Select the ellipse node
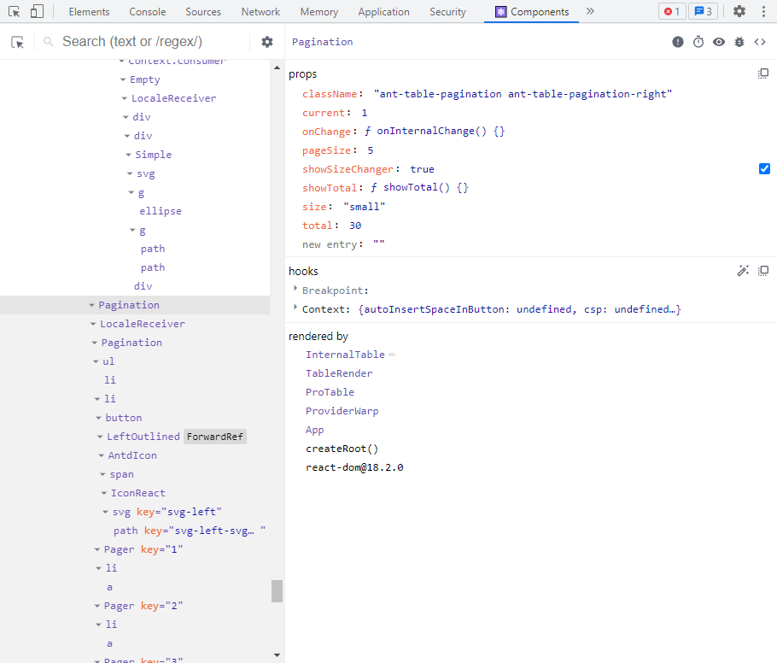The image size is (777, 663). tap(160, 211)
